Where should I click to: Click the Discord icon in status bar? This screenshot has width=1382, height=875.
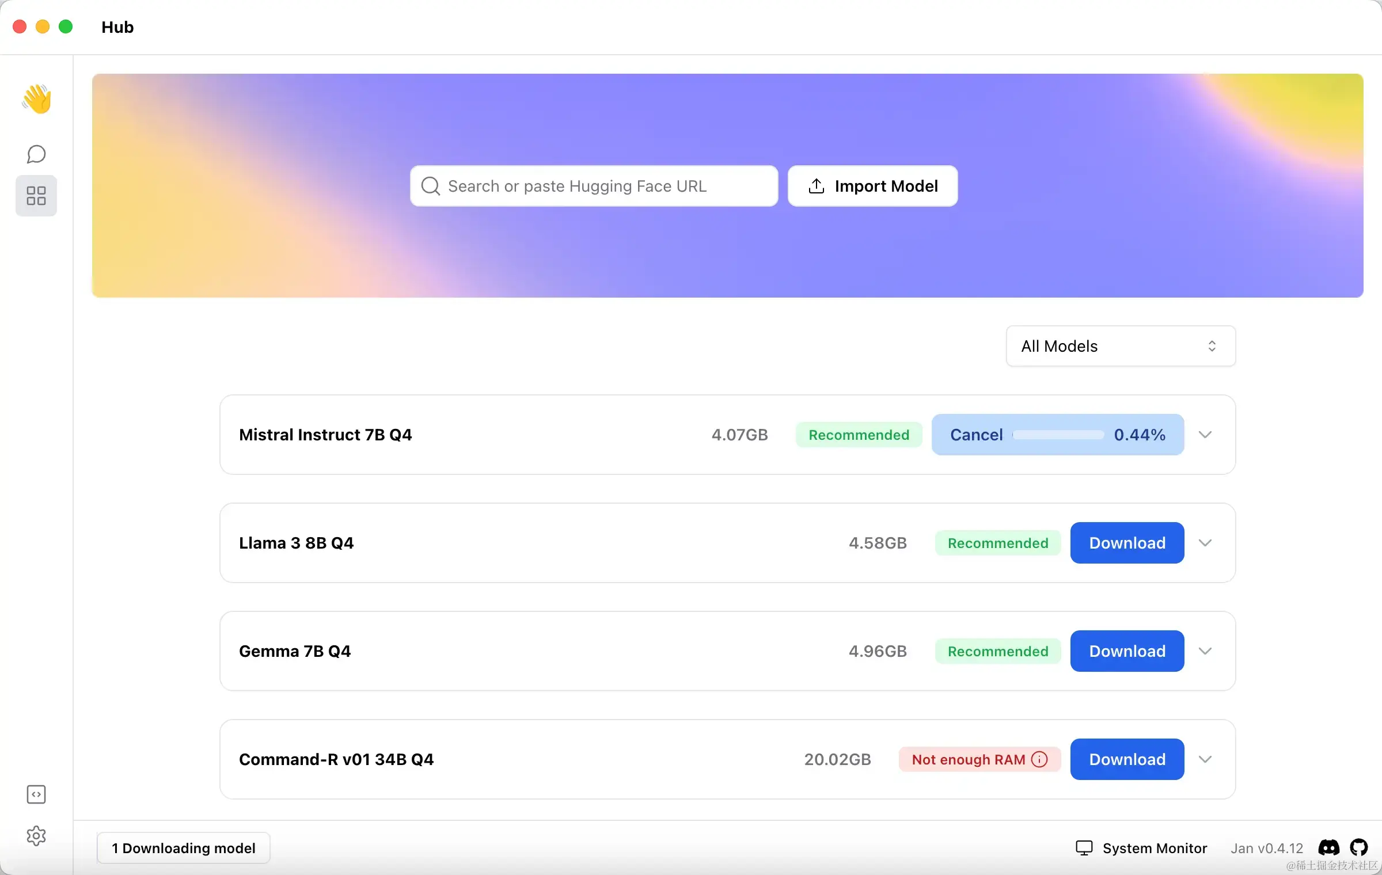[x=1328, y=847]
